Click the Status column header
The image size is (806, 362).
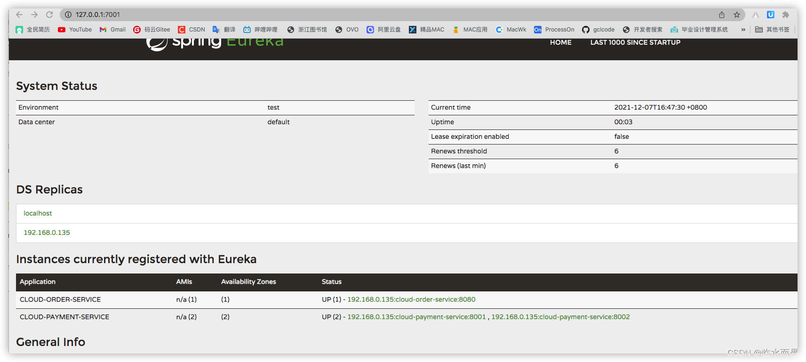[332, 282]
